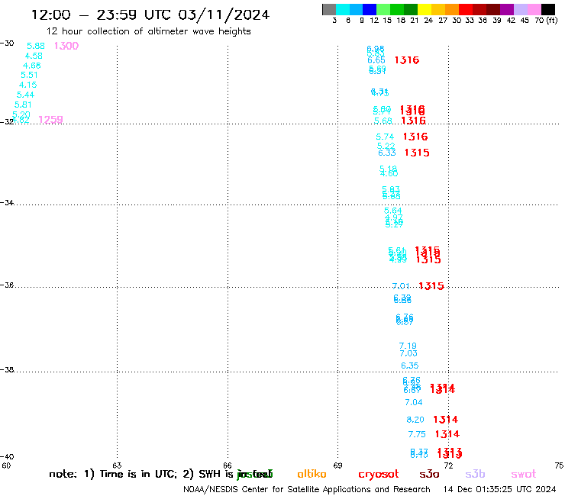Select the 'altika' satellite legend label
565x496 pixels.
coord(312,474)
